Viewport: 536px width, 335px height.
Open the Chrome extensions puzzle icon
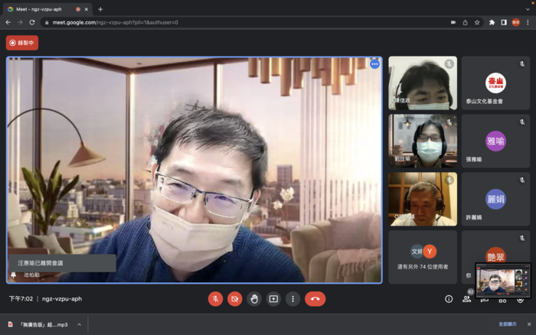(492, 22)
